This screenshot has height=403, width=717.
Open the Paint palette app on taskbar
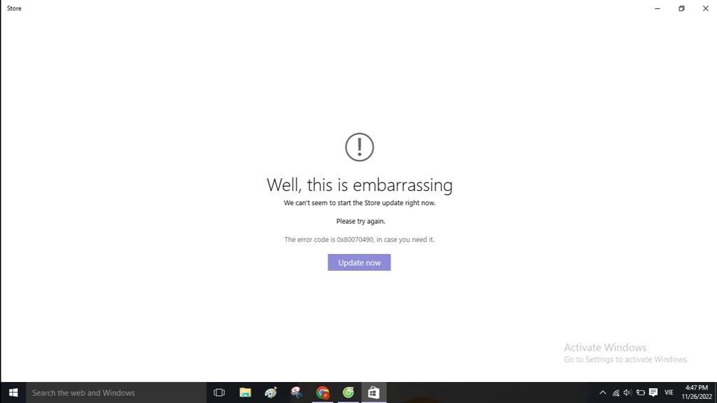coord(271,393)
